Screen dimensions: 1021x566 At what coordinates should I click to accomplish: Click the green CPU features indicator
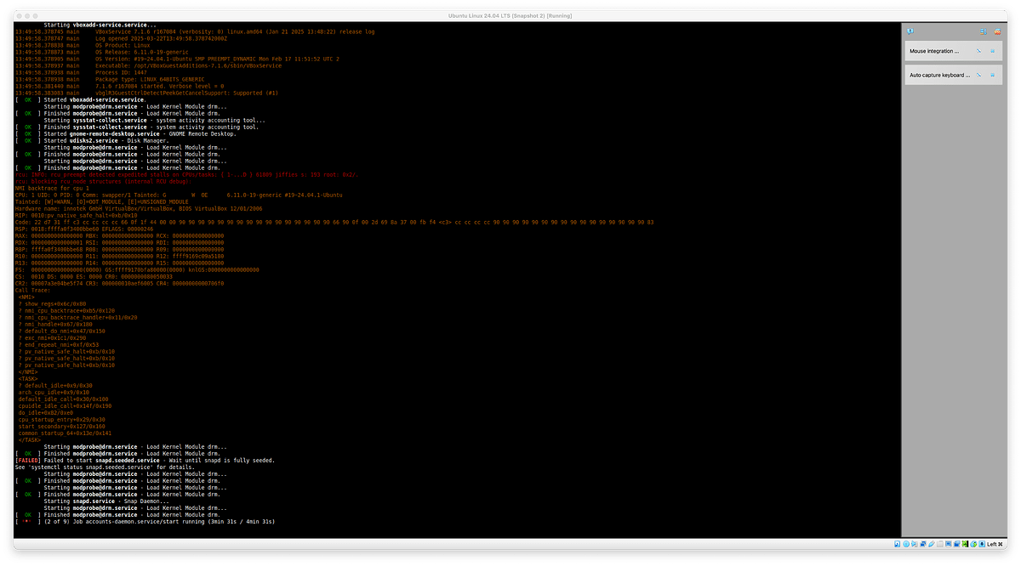click(965, 544)
